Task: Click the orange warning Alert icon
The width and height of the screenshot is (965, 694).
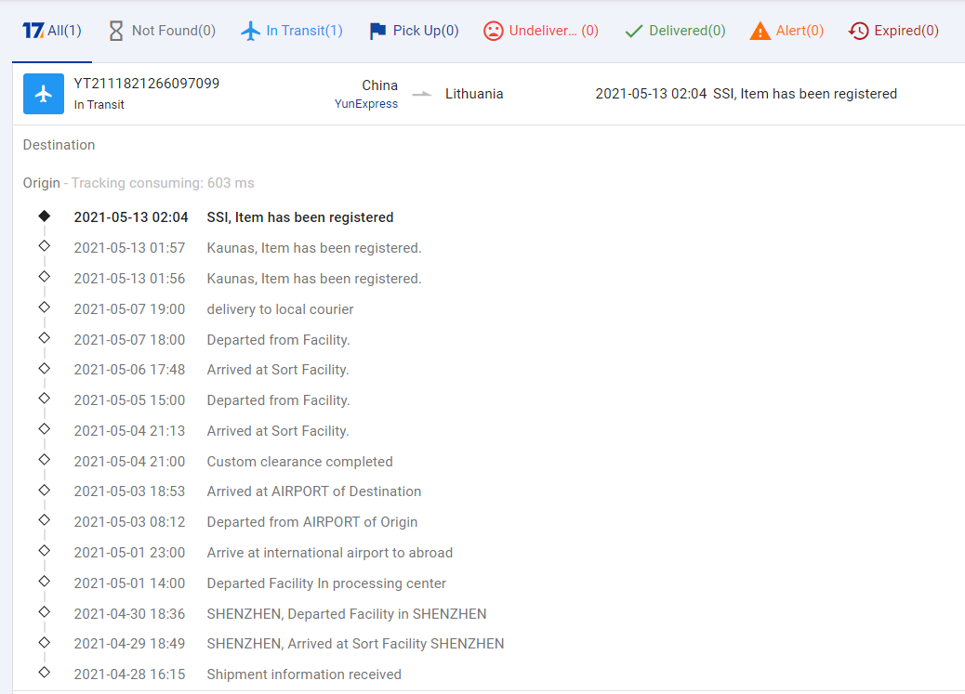Action: tap(760, 31)
